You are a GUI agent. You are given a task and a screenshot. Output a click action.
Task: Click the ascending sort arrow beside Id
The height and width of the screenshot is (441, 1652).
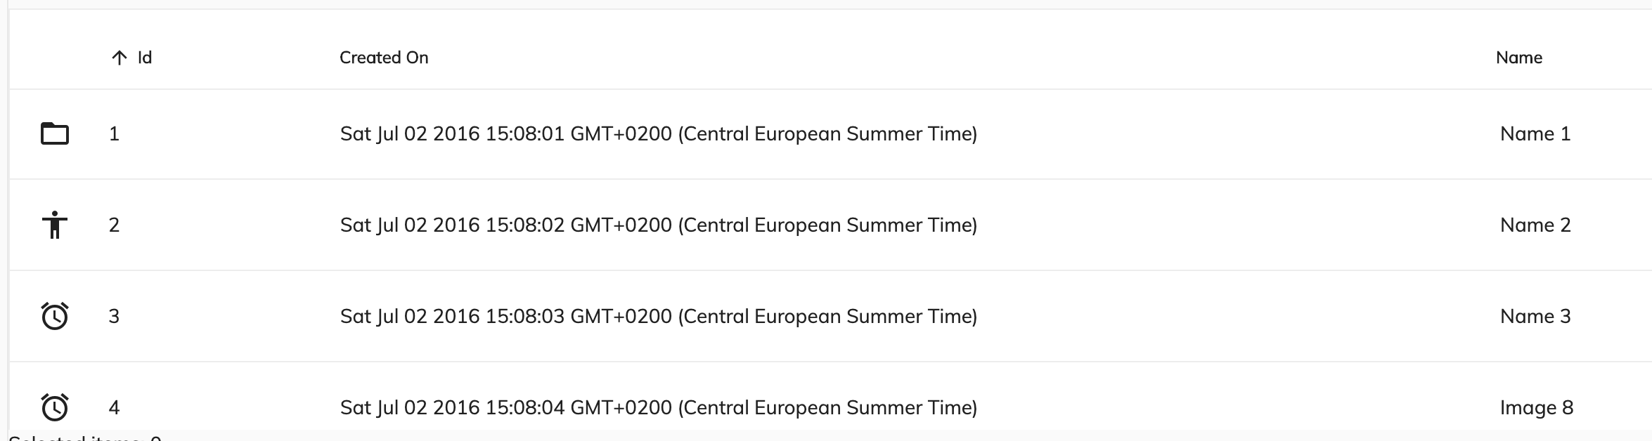point(119,58)
